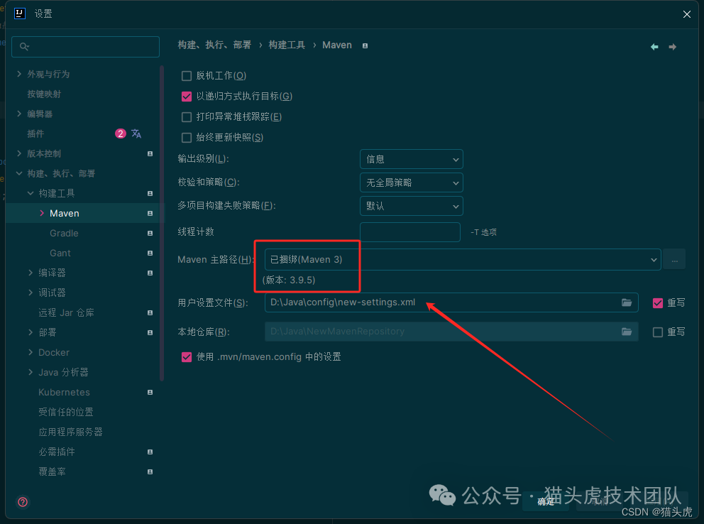Click the help question mark icon

[23, 501]
